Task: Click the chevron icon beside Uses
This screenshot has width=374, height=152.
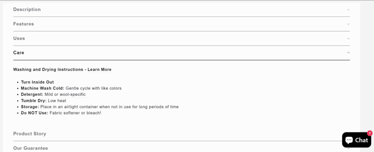Action: coord(348,38)
